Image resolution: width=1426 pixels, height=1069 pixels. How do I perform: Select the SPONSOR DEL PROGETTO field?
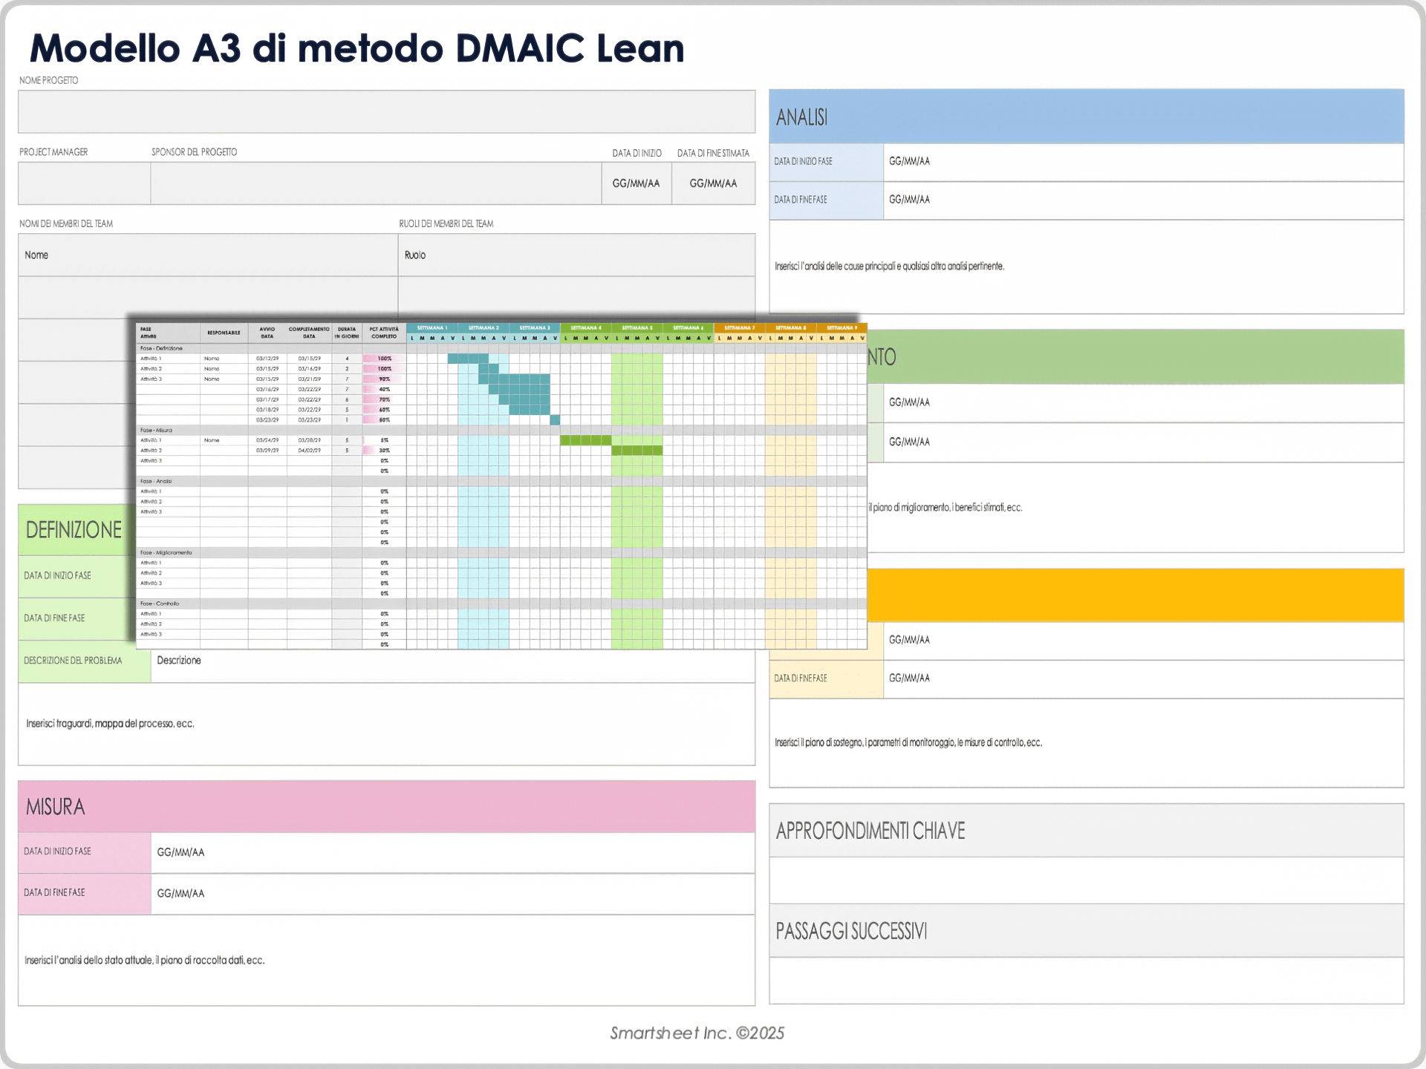point(375,183)
